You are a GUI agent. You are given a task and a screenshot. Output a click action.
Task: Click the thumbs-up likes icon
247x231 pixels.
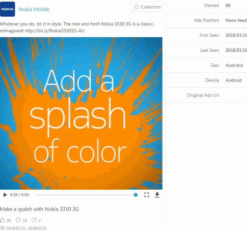point(2,220)
